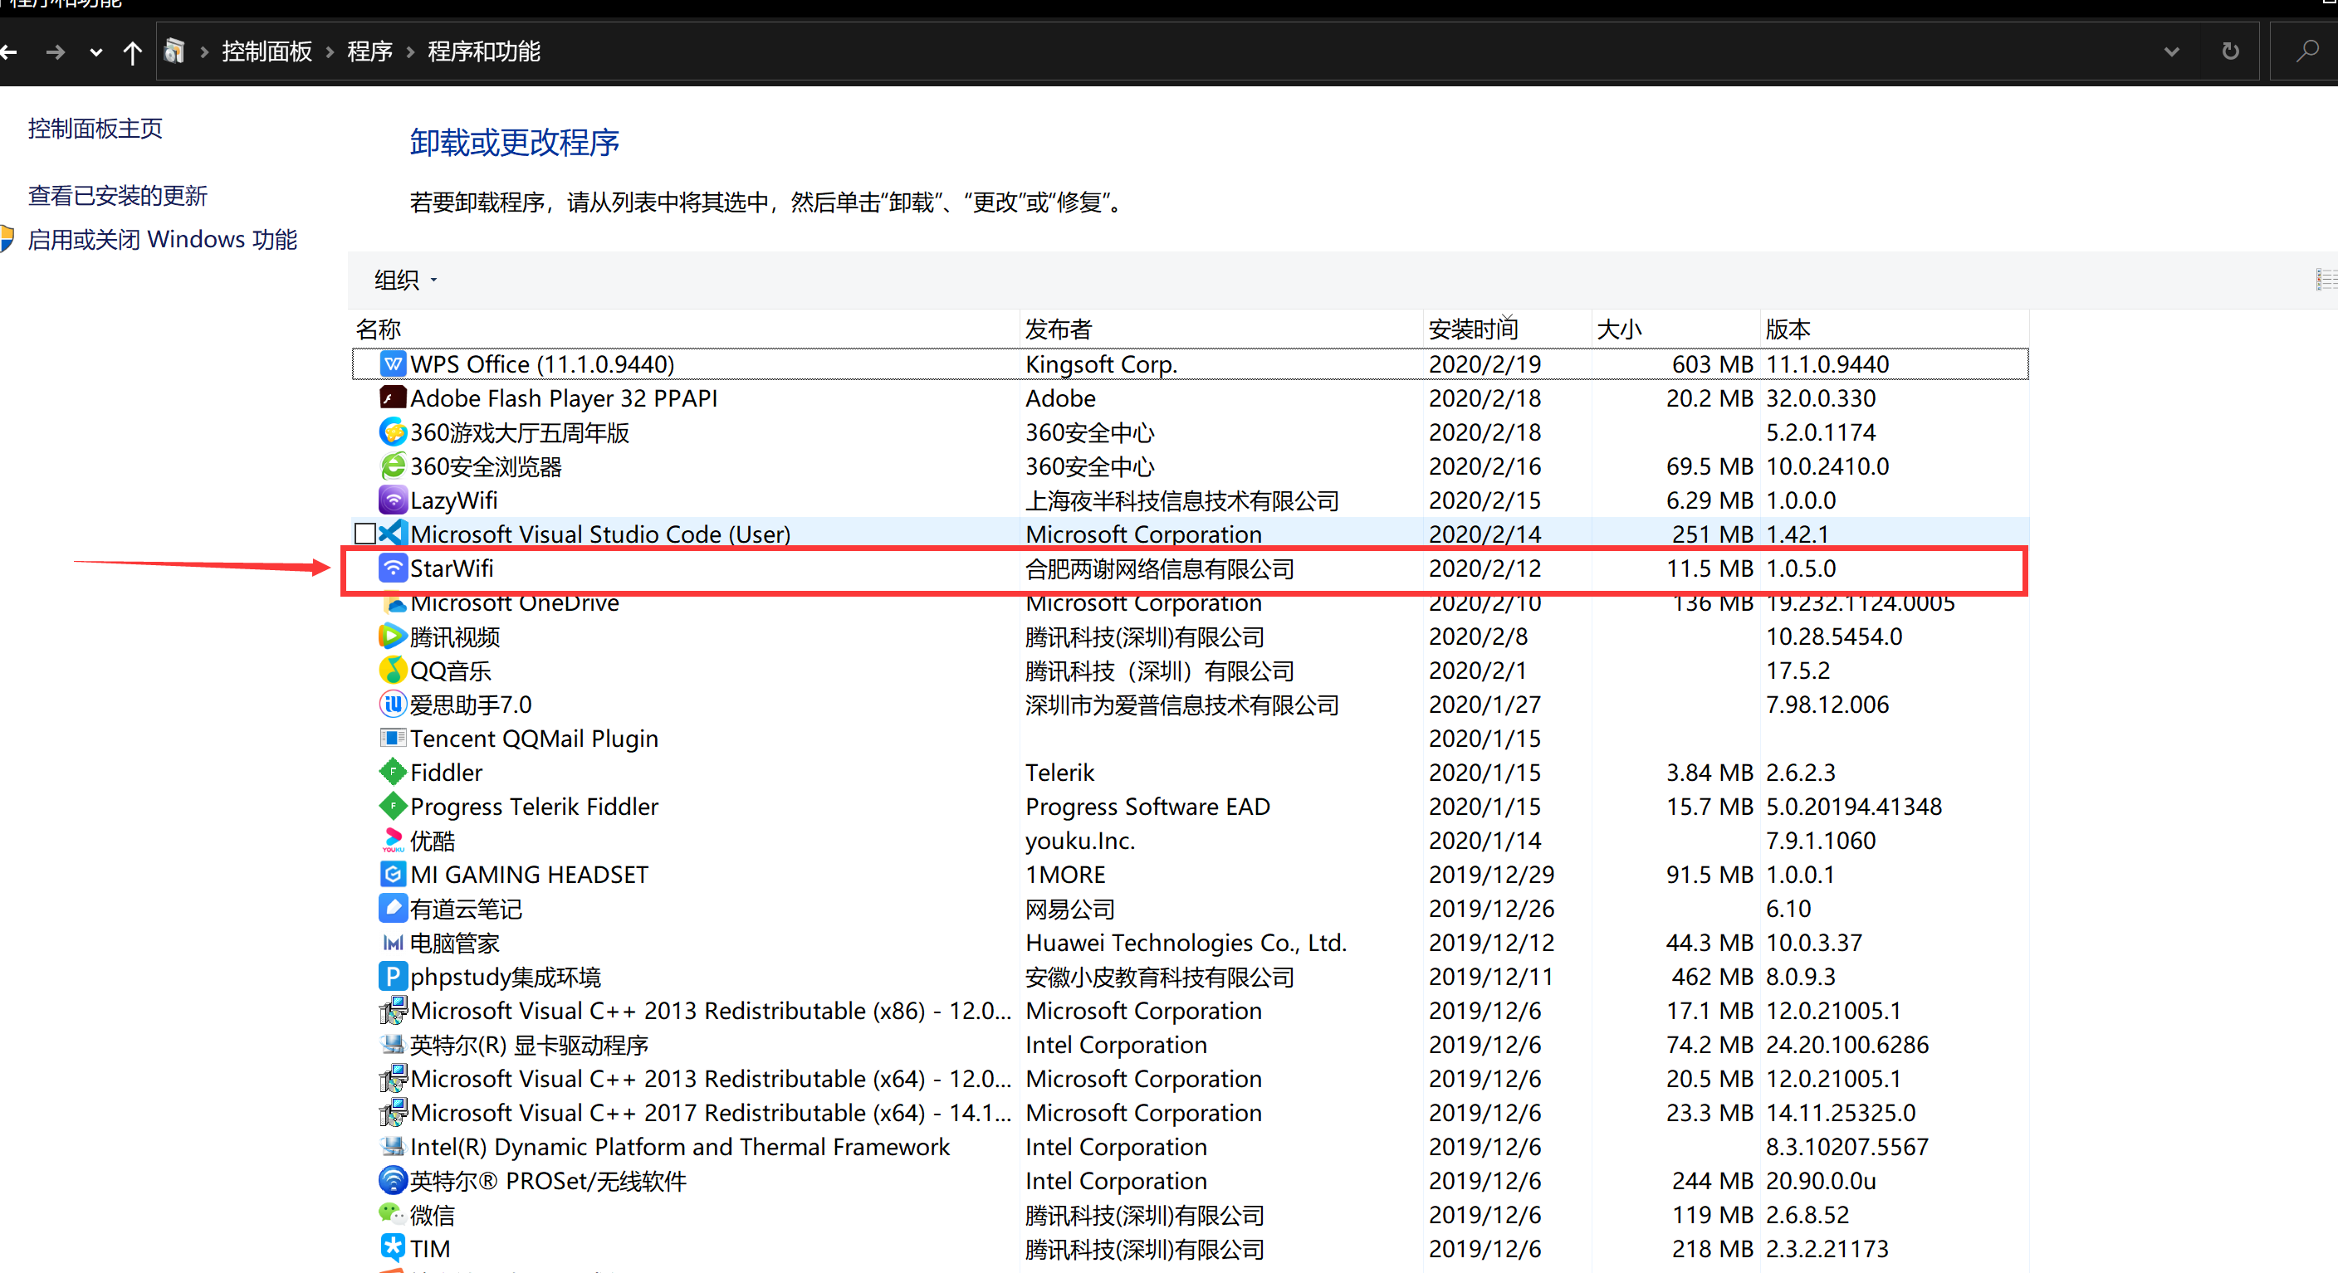Sort the list by 大小 column

1675,329
